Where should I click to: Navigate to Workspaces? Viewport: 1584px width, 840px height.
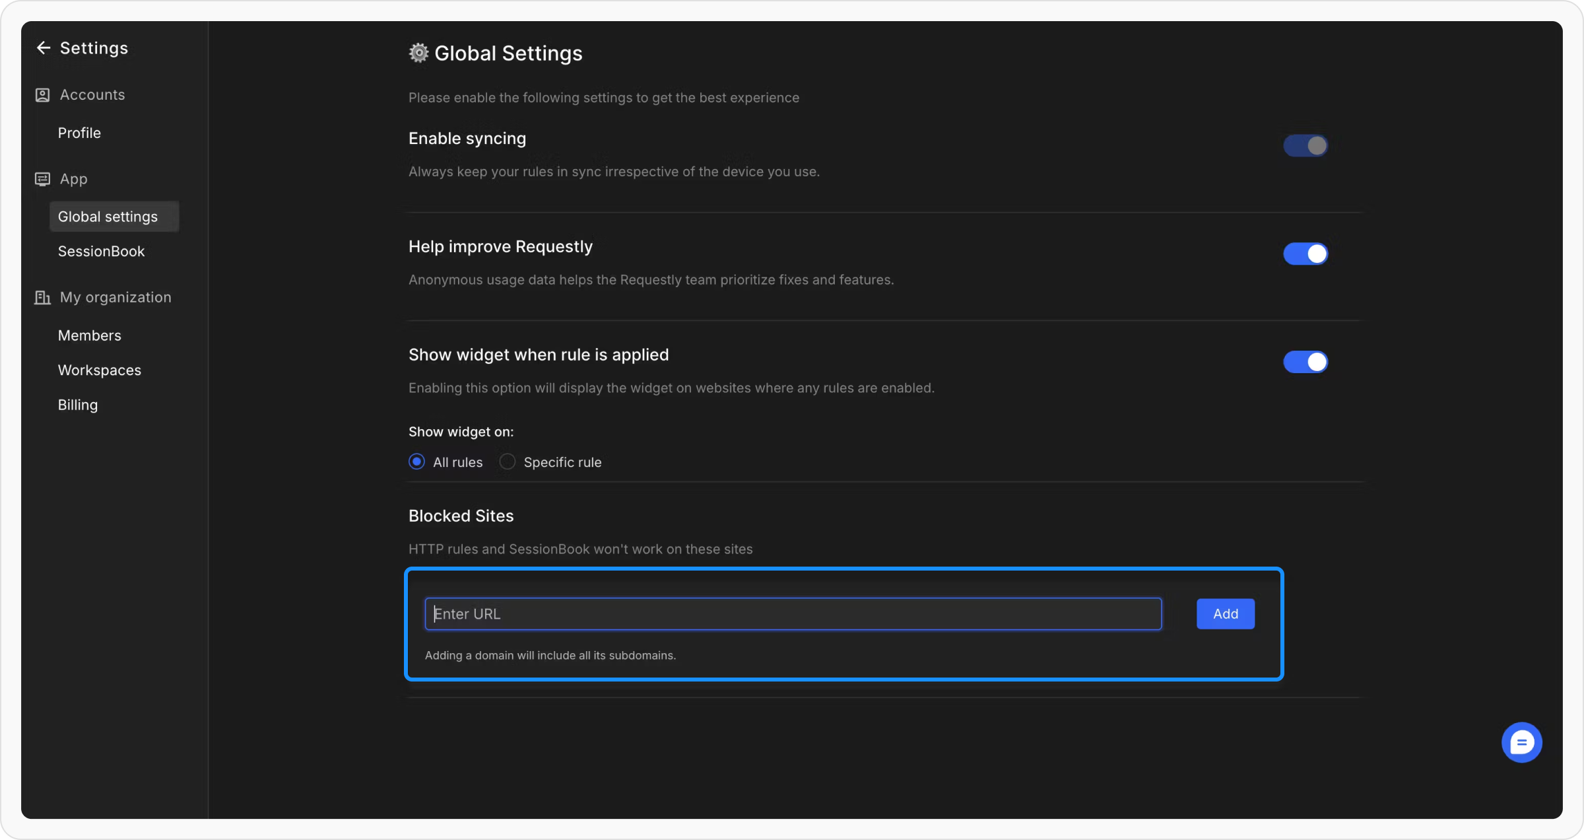(x=99, y=370)
